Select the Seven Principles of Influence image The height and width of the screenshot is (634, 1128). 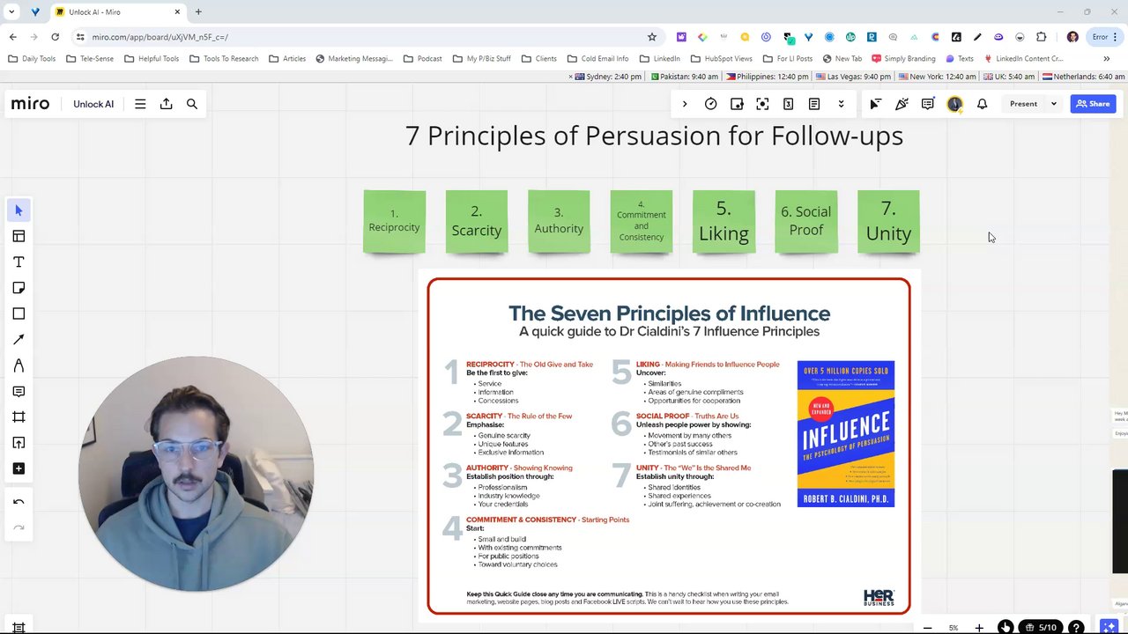click(669, 446)
